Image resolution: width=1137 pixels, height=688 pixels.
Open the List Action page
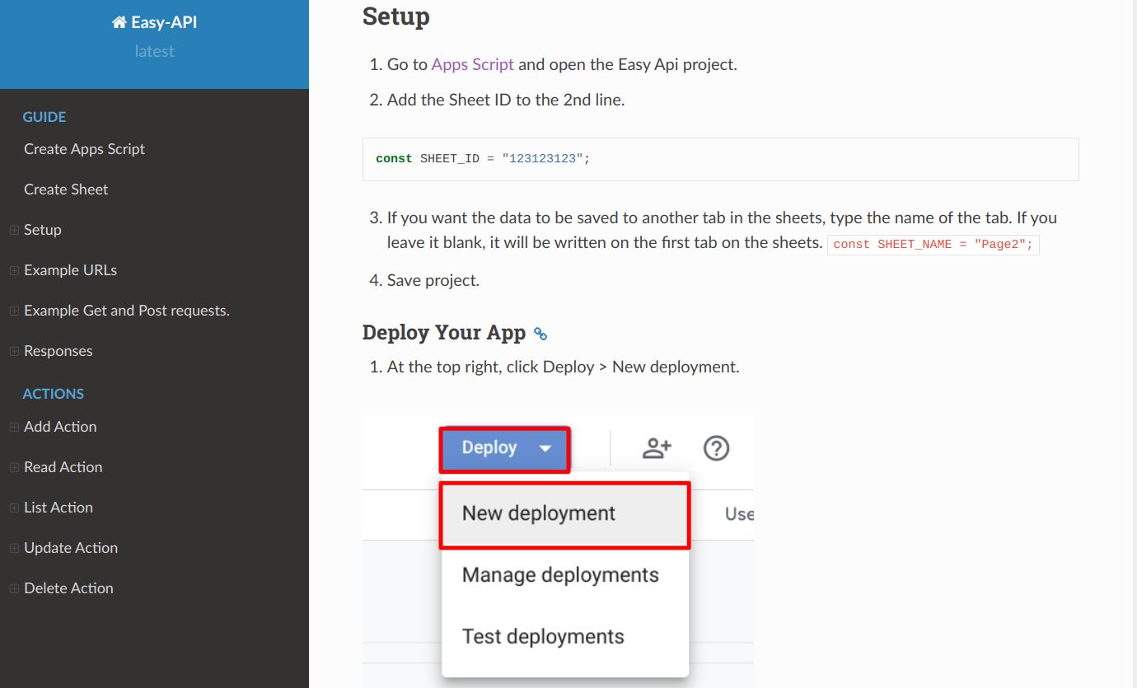[x=58, y=508]
